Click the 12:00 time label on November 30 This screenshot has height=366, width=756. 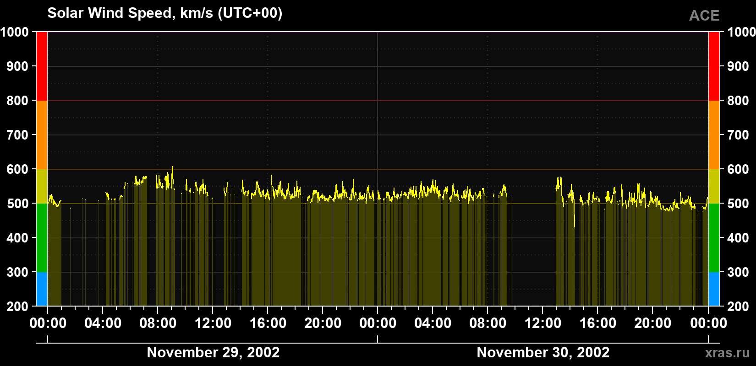543,323
